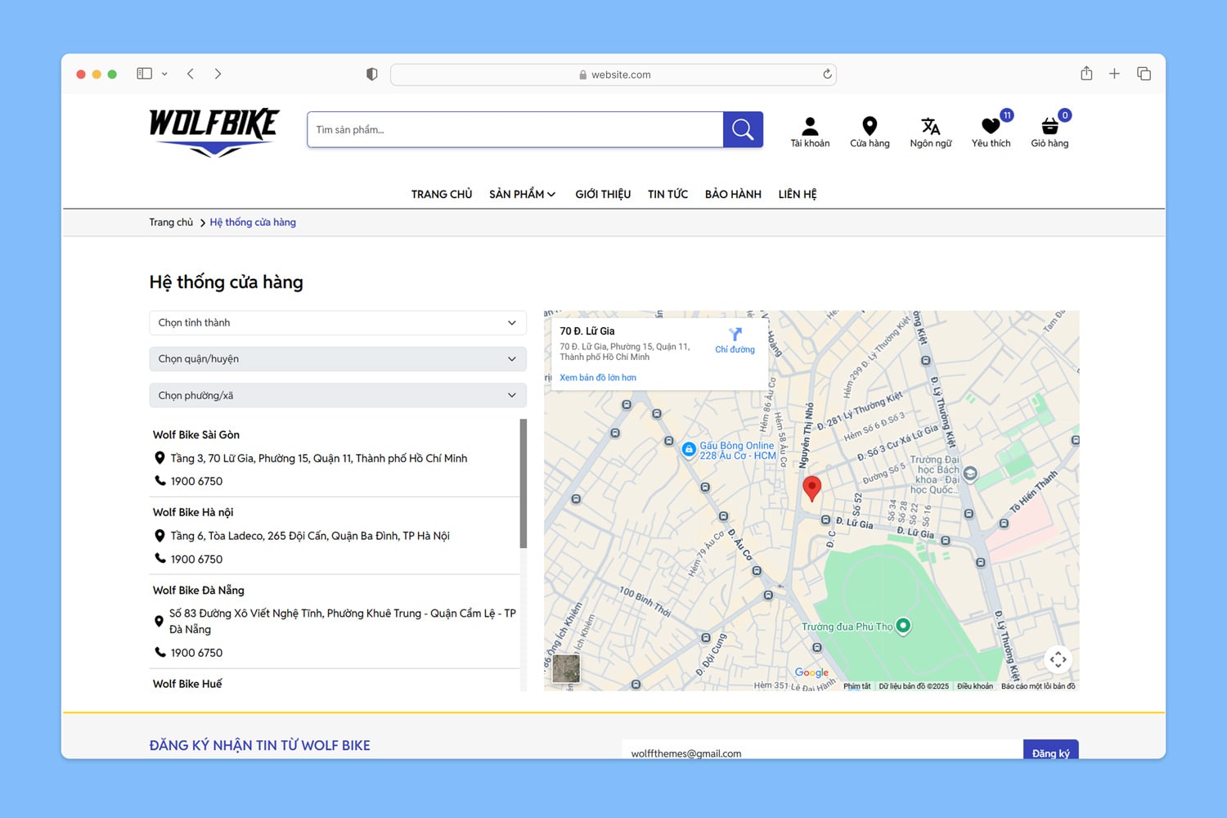Focus the Tìm sản phẩm search field
The height and width of the screenshot is (818, 1227).
click(x=515, y=130)
